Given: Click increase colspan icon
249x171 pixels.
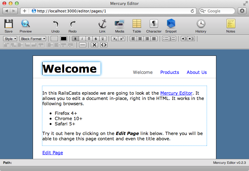Looking at the screenshot, I should pyautogui.click(x=50, y=45).
